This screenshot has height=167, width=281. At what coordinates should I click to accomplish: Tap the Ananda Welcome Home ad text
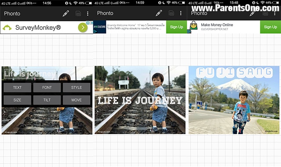coord(136,27)
